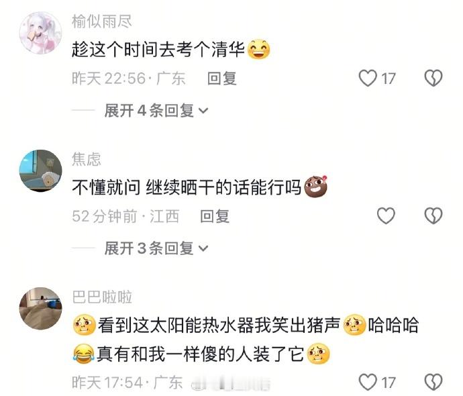Tap the laughing-crying emoji before 真有和我

(84, 354)
